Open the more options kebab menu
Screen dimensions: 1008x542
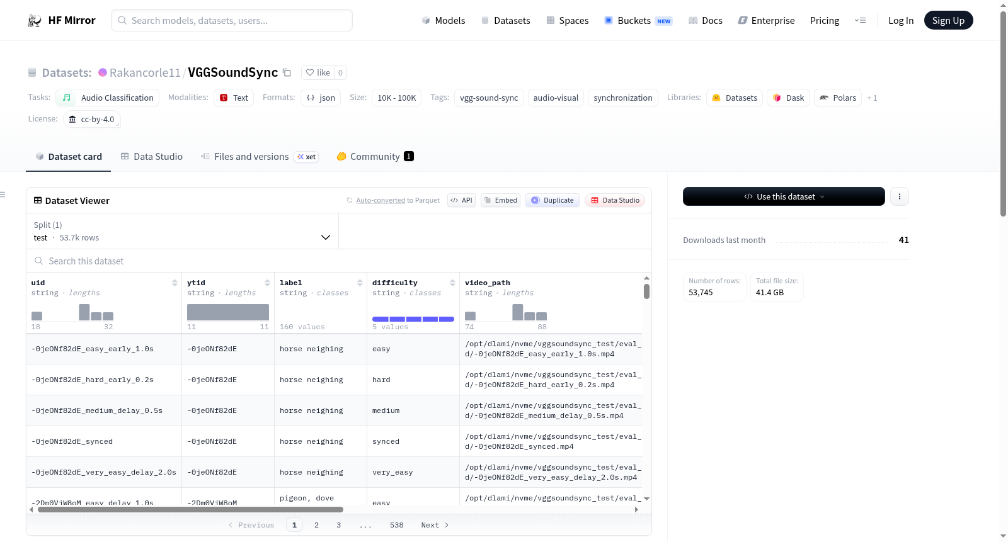point(900,196)
